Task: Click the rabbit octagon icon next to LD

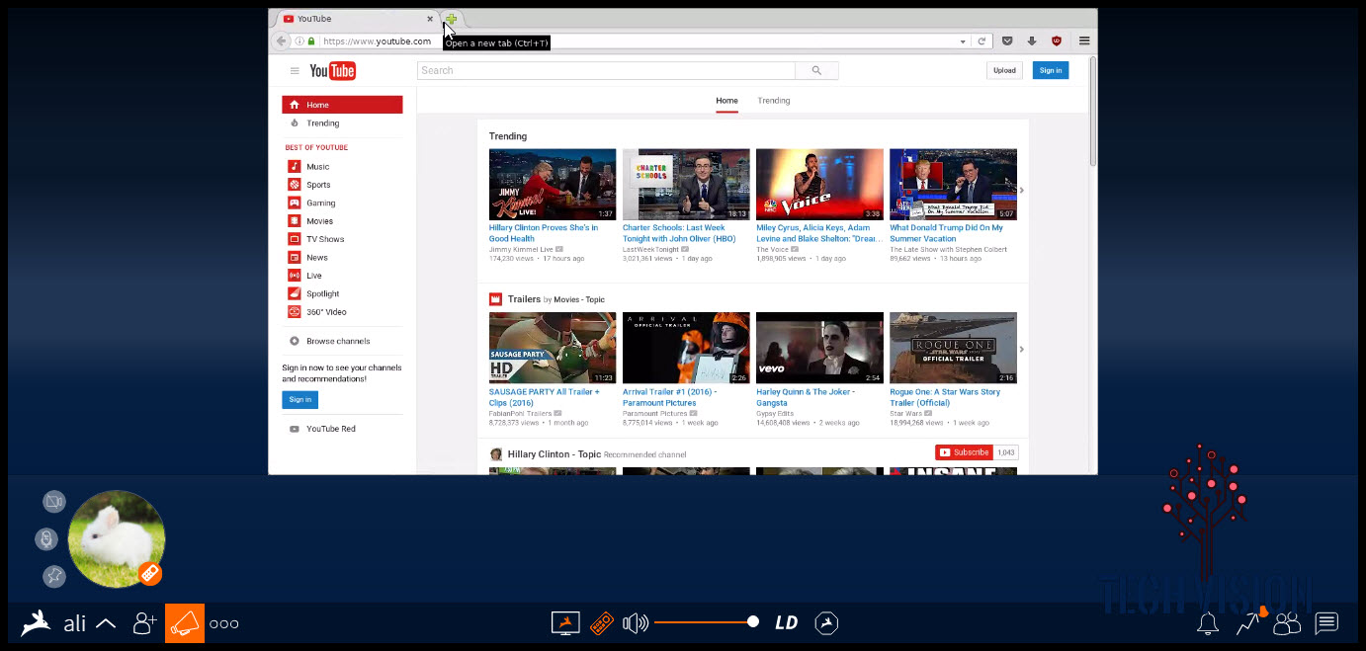Action: click(x=826, y=623)
